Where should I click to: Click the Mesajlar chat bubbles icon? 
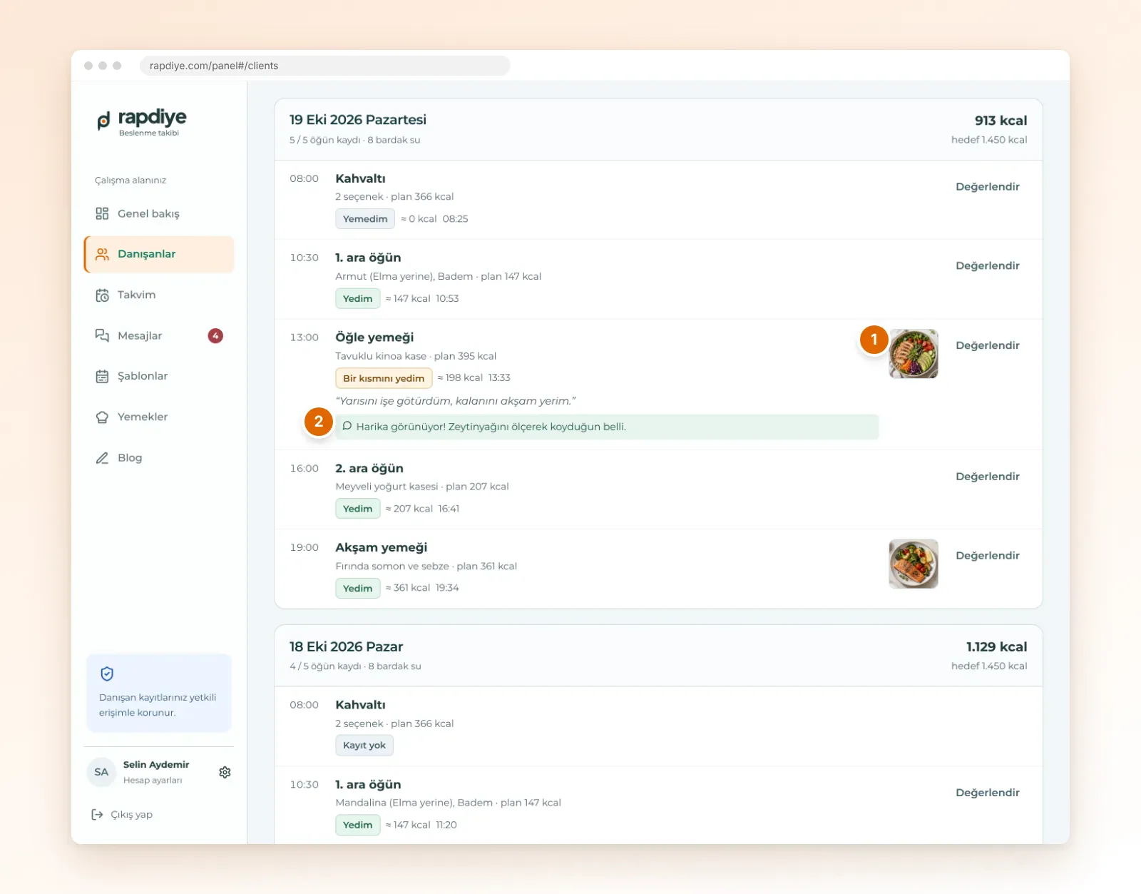(x=102, y=335)
